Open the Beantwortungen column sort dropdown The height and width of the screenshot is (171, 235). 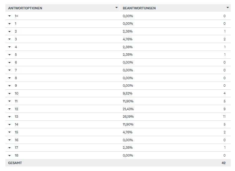(227, 8)
